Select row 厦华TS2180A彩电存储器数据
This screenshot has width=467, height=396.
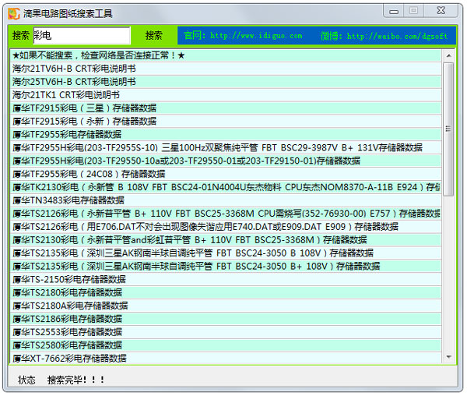pyautogui.click(x=226, y=306)
